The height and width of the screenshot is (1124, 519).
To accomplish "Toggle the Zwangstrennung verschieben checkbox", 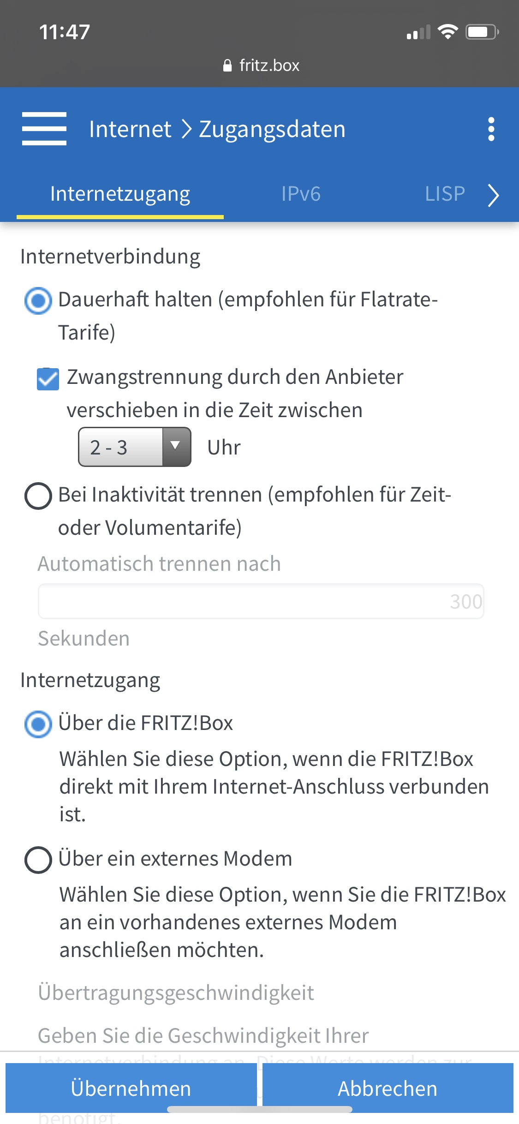I will point(48,379).
